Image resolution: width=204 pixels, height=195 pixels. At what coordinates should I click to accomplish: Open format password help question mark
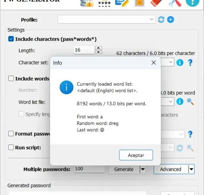pyautogui.click(x=190, y=134)
